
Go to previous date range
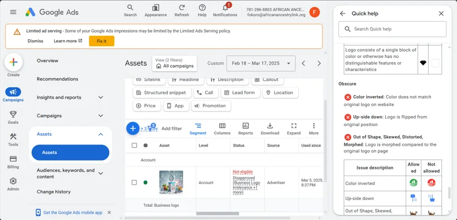click(303, 63)
